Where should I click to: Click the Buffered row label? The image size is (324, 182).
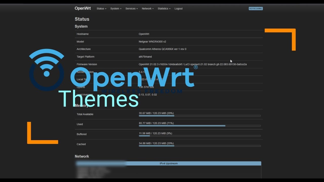tap(82, 134)
